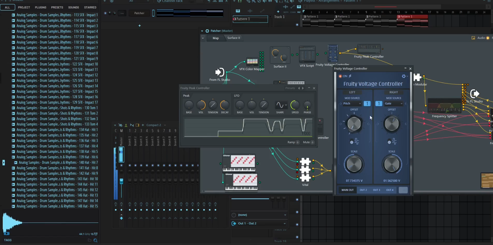Switch to the Surface II tab
The image size is (493, 245).
tap(233, 38)
